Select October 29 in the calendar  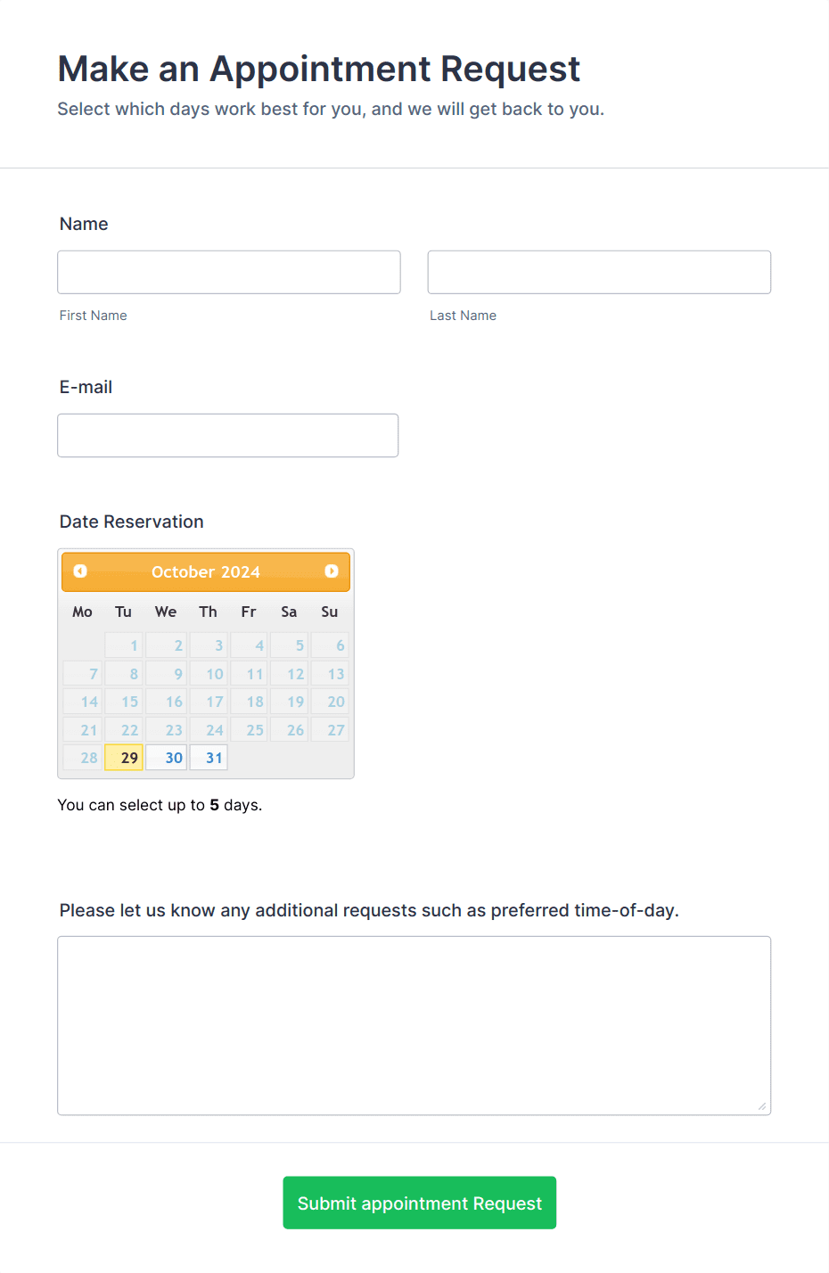click(x=124, y=757)
